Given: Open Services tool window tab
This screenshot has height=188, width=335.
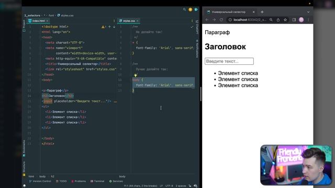Looking at the screenshot, I should coord(116,181).
